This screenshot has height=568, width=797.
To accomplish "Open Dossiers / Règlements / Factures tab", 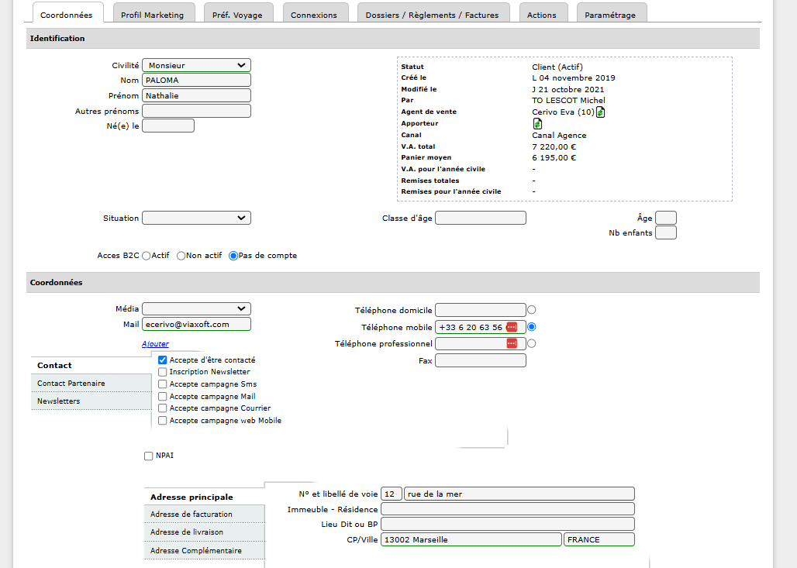I will click(432, 14).
